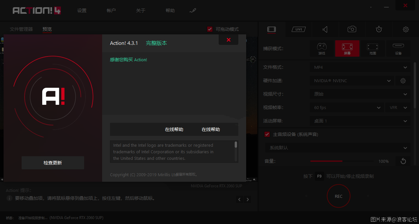This screenshot has width=419, height=224.
Task: Click the 检查更新 button
Action: pos(53,163)
